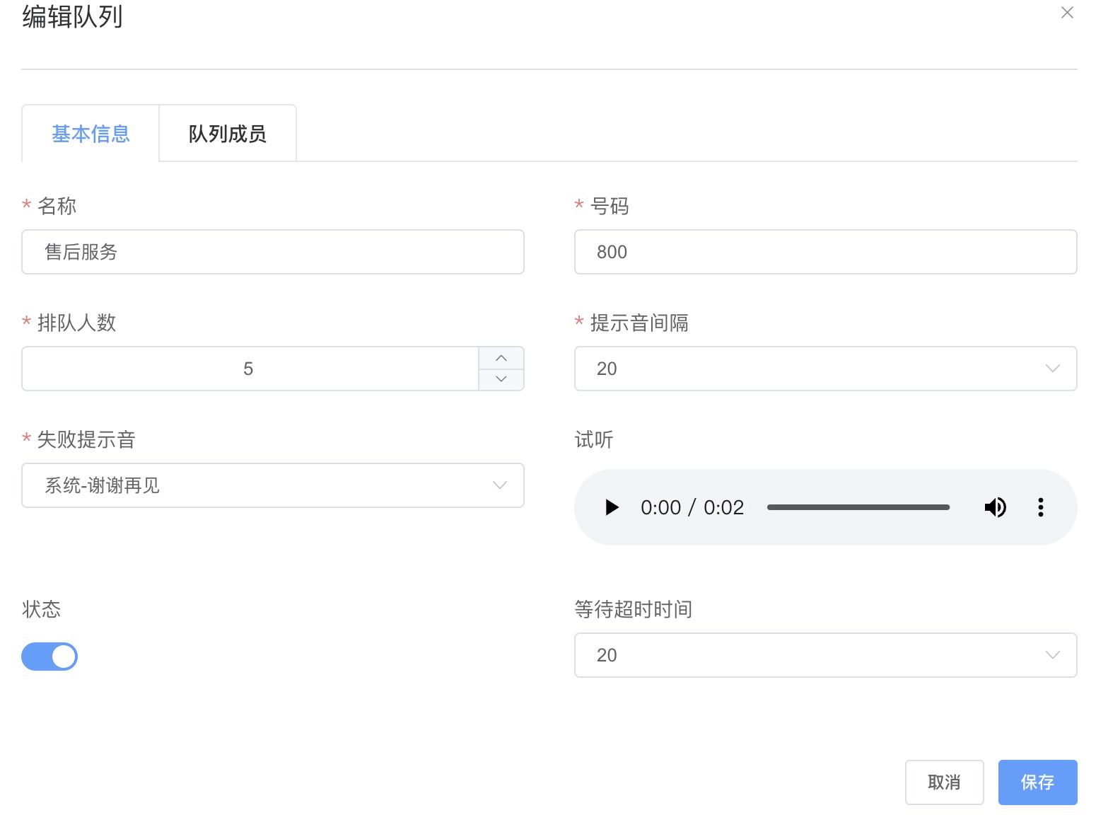
Task: Select the 基本信息 tab
Action: coord(91,134)
